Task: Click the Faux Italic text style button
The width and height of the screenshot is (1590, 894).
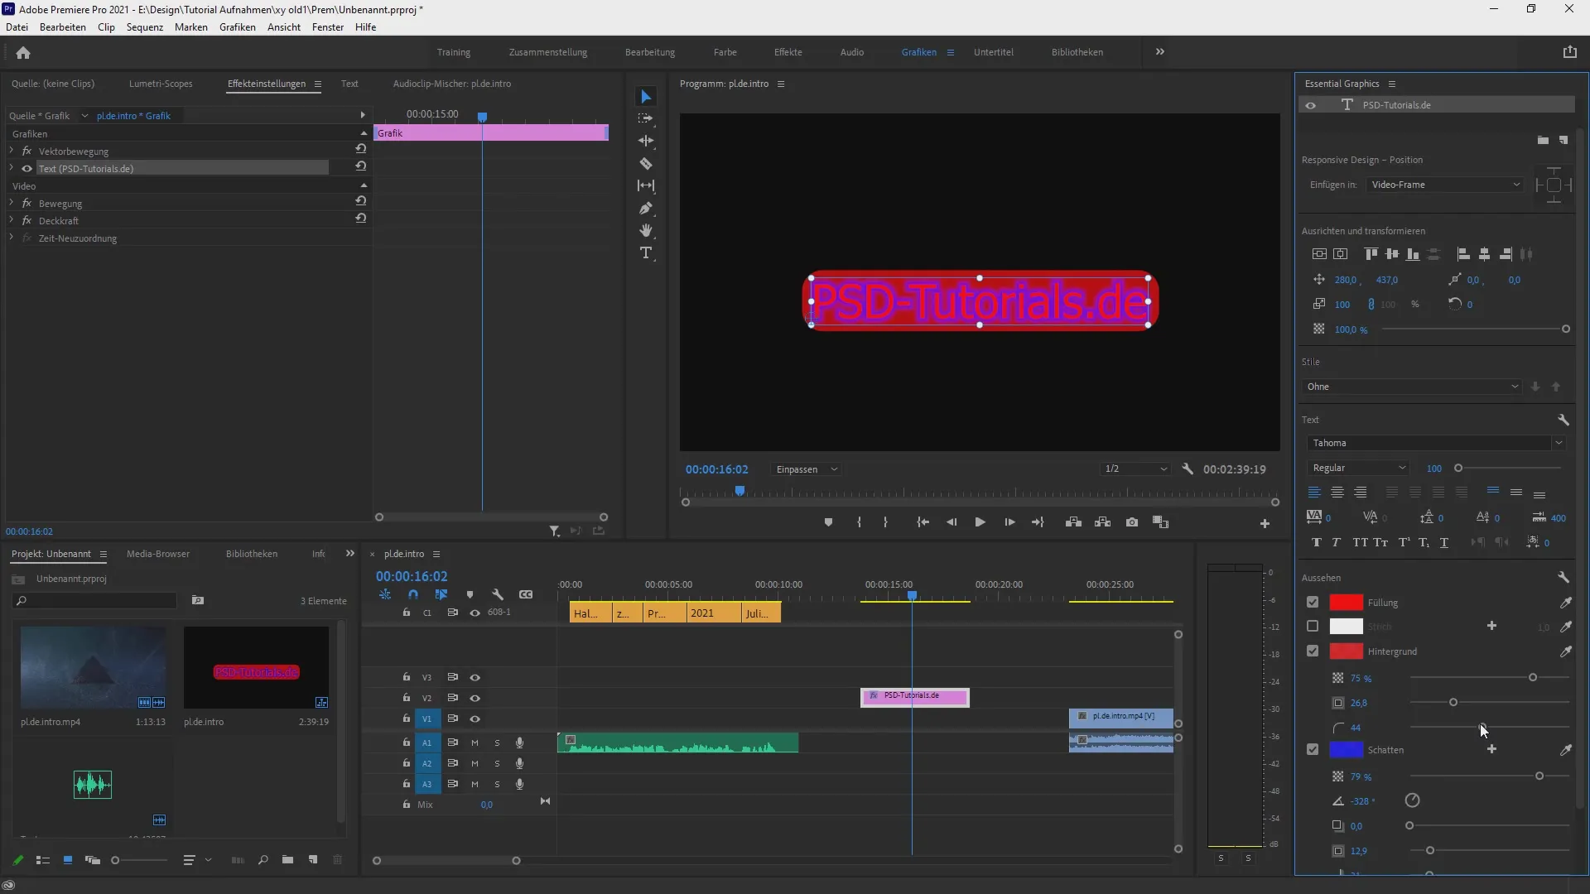Action: 1336,542
